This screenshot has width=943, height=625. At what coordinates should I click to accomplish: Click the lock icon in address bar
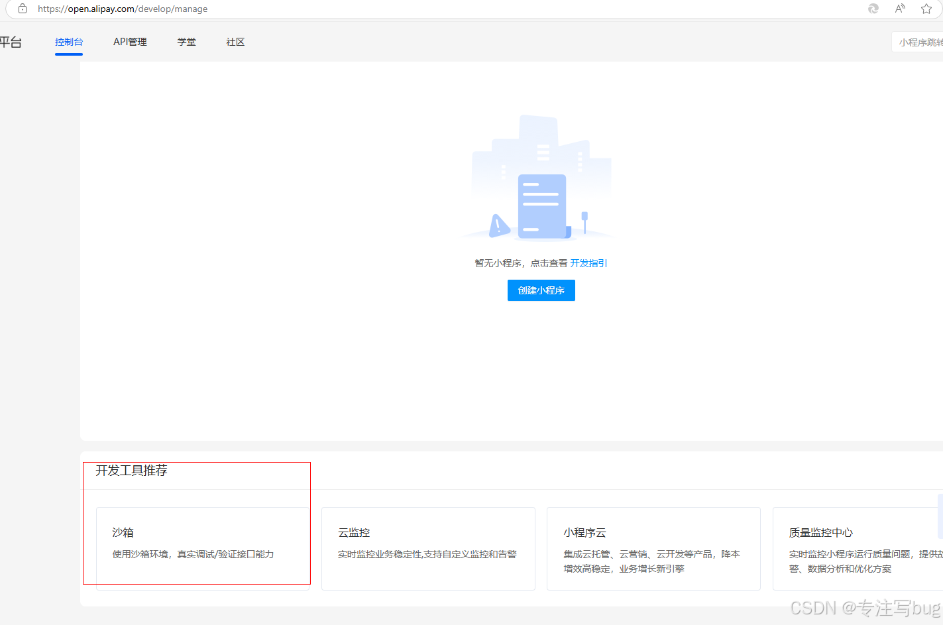[x=23, y=9]
